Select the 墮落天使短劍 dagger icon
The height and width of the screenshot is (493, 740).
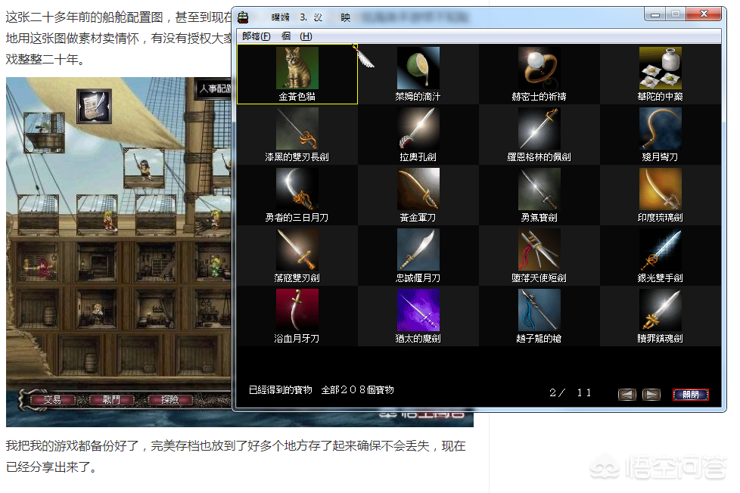tap(539, 250)
